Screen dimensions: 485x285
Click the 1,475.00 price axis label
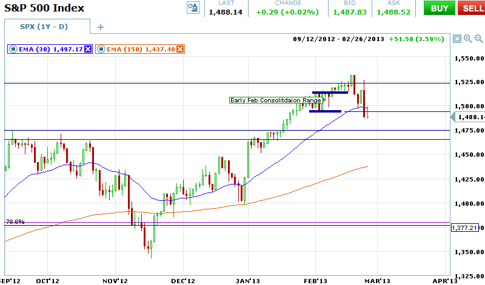(469, 131)
